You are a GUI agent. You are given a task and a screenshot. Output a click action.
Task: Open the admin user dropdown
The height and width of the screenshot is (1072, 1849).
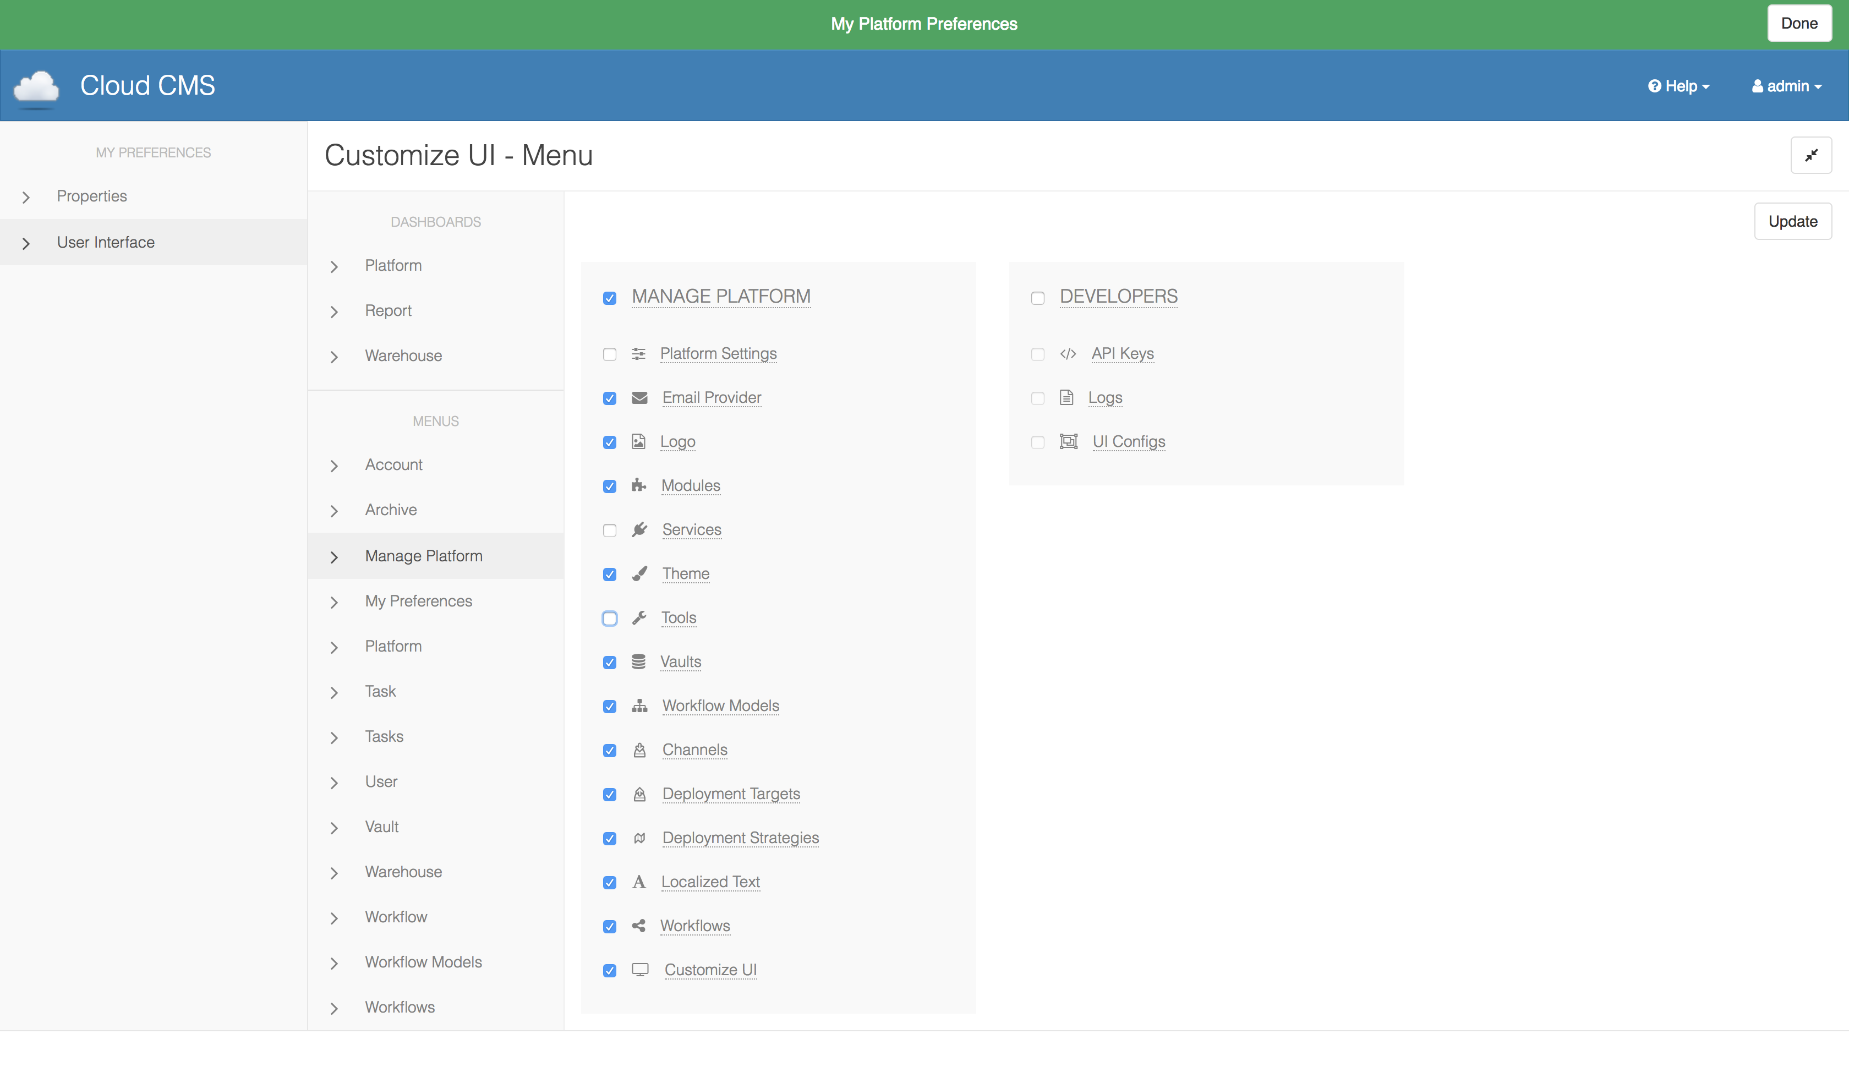(x=1787, y=86)
